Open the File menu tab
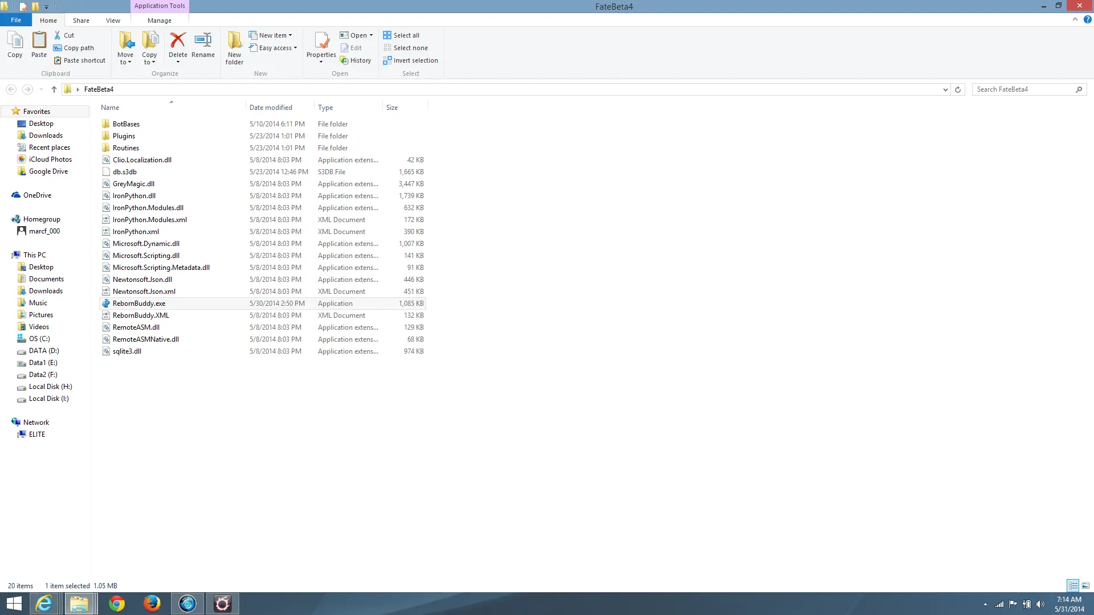The height and width of the screenshot is (615, 1094). pyautogui.click(x=16, y=20)
